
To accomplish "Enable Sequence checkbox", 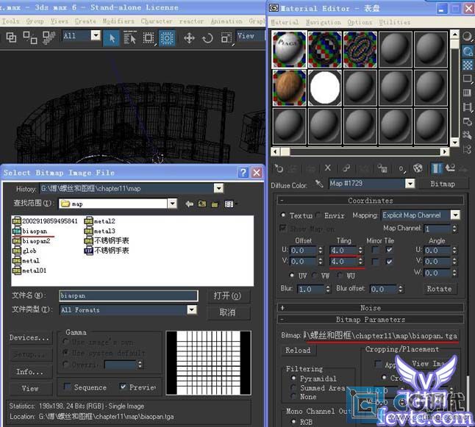I will tap(67, 387).
